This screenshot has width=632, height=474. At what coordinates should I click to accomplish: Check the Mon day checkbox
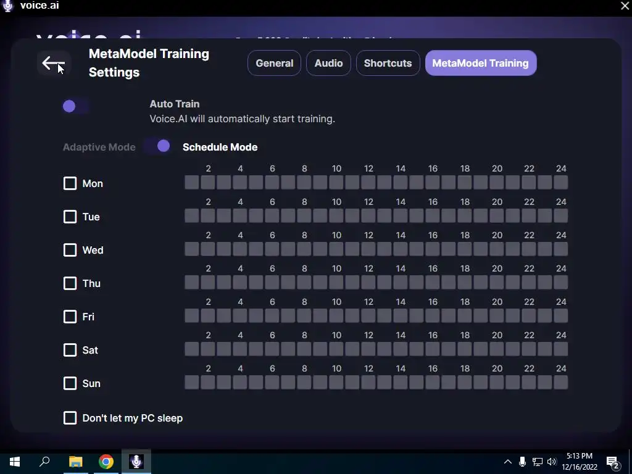coord(70,183)
